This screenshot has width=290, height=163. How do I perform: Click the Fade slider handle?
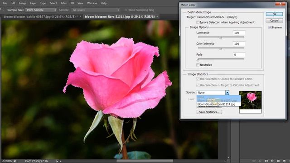[198, 60]
